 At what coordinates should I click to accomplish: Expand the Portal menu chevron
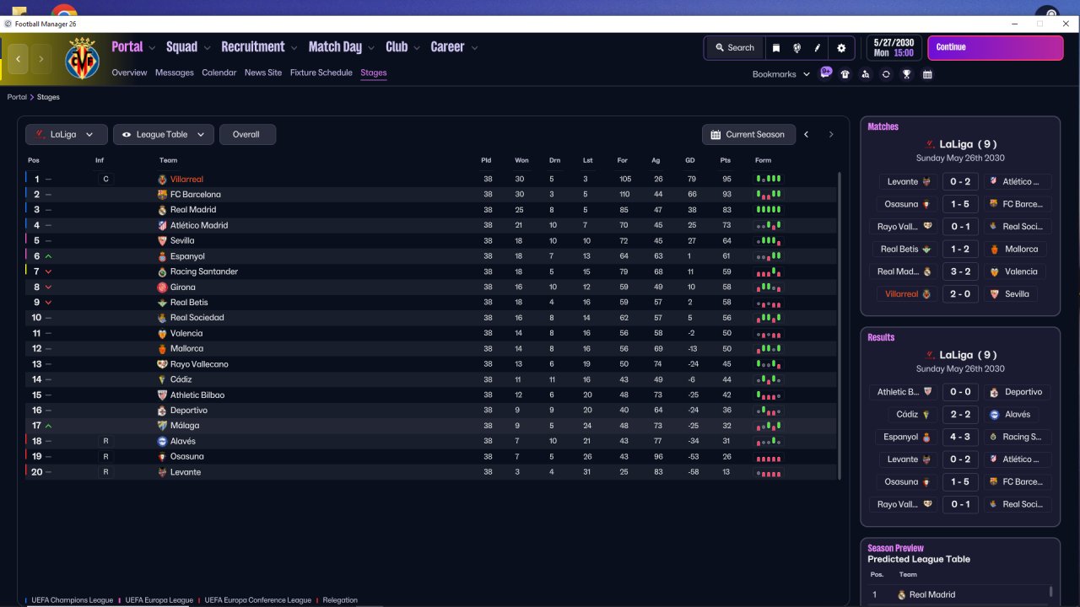(152, 48)
